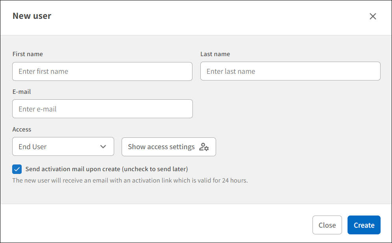
Task: Close the New user dialog with the X icon
Action: tap(373, 16)
